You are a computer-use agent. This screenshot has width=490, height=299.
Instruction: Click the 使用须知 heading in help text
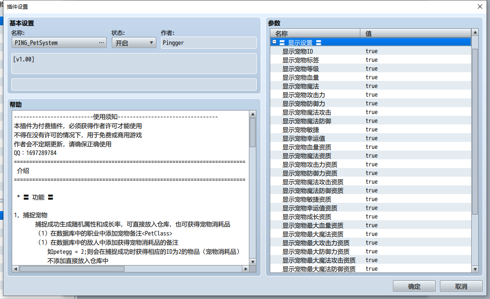coord(105,117)
